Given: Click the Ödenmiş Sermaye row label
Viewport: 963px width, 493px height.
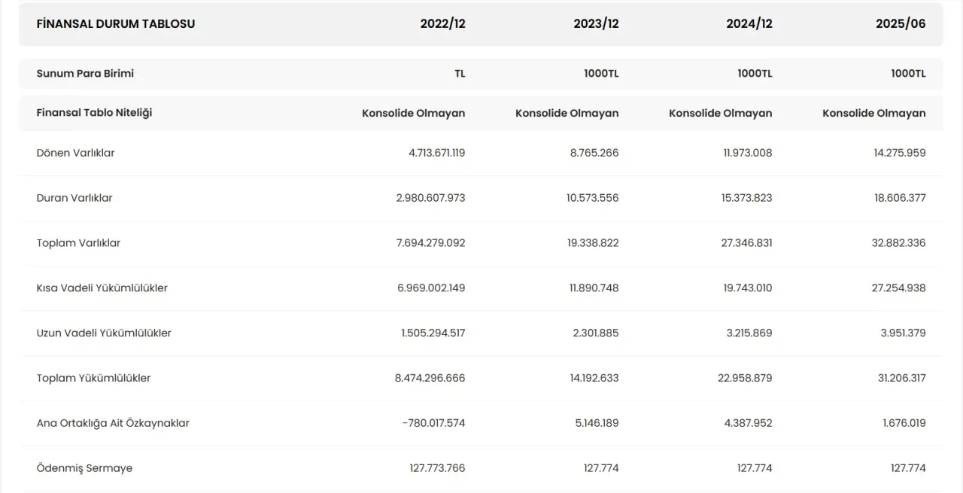Looking at the screenshot, I should (x=84, y=469).
